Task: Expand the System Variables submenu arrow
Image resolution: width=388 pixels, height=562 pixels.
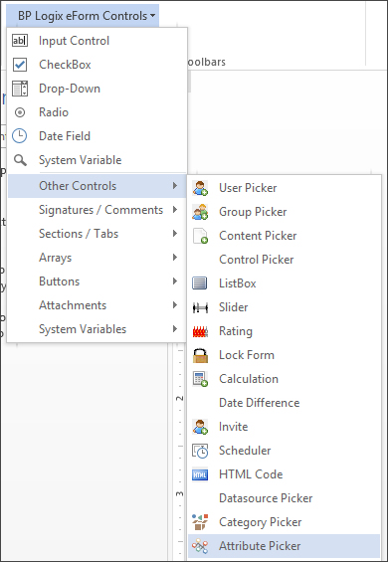Action: pyautogui.click(x=175, y=329)
